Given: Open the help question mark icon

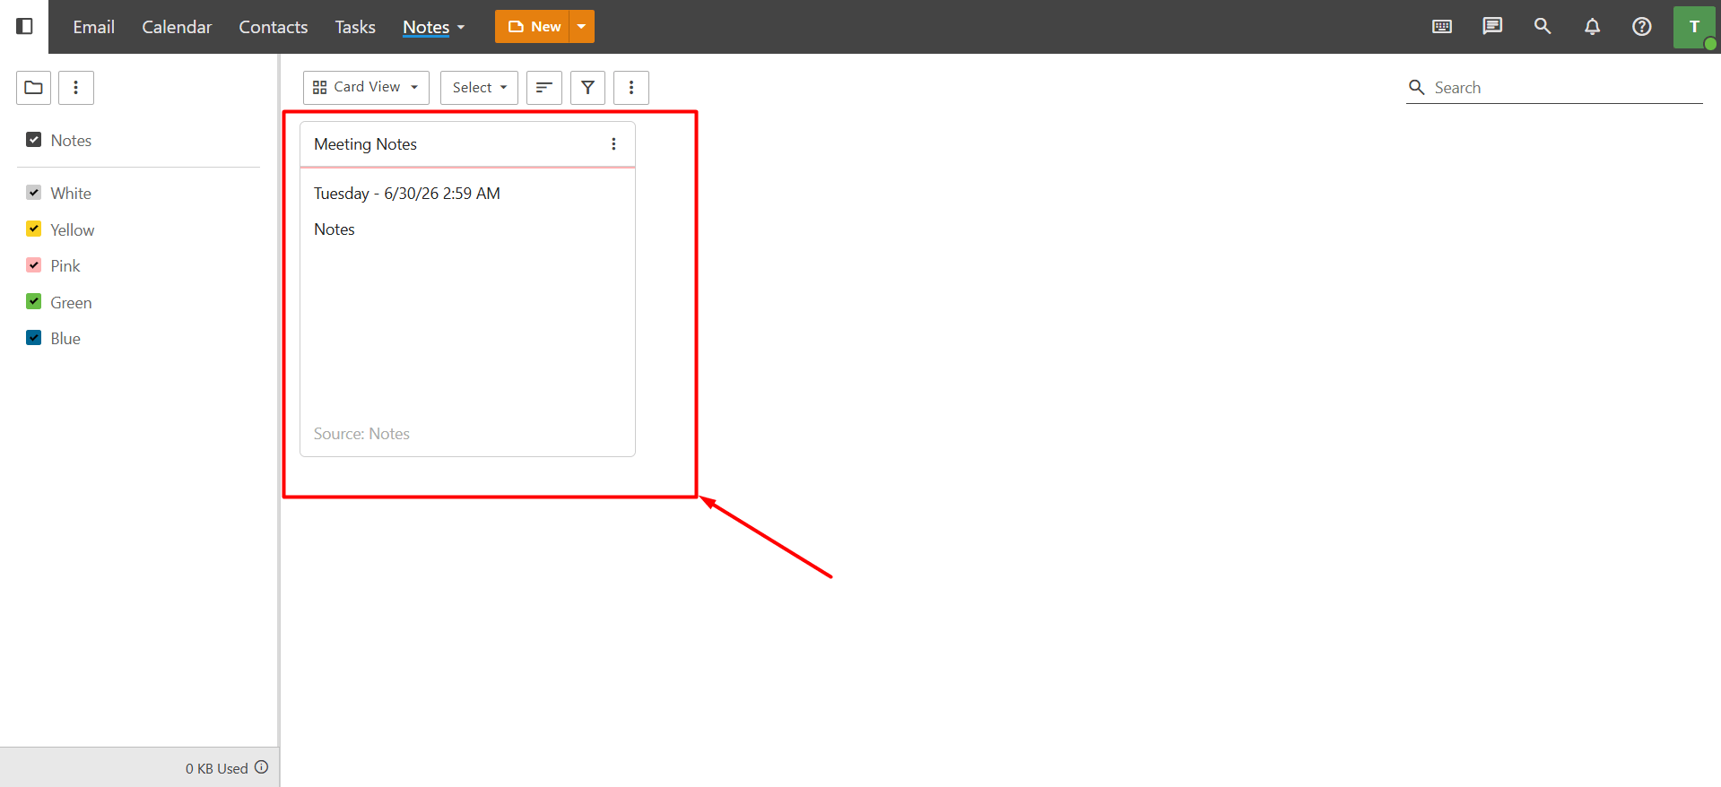Looking at the screenshot, I should (1642, 26).
